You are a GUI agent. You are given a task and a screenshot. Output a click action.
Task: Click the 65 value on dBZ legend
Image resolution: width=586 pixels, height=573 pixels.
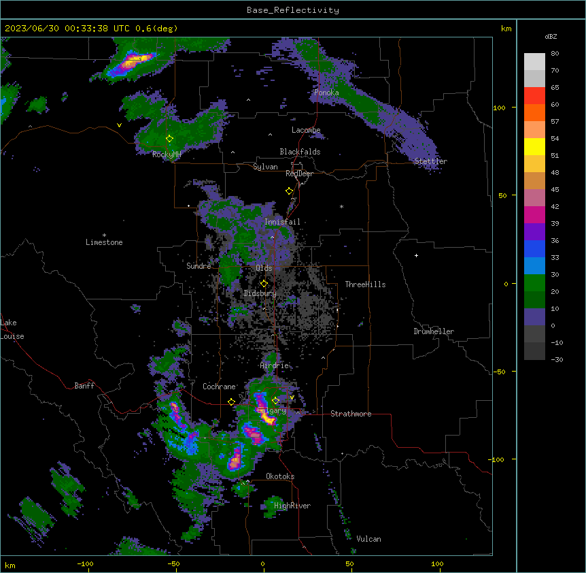(x=555, y=88)
